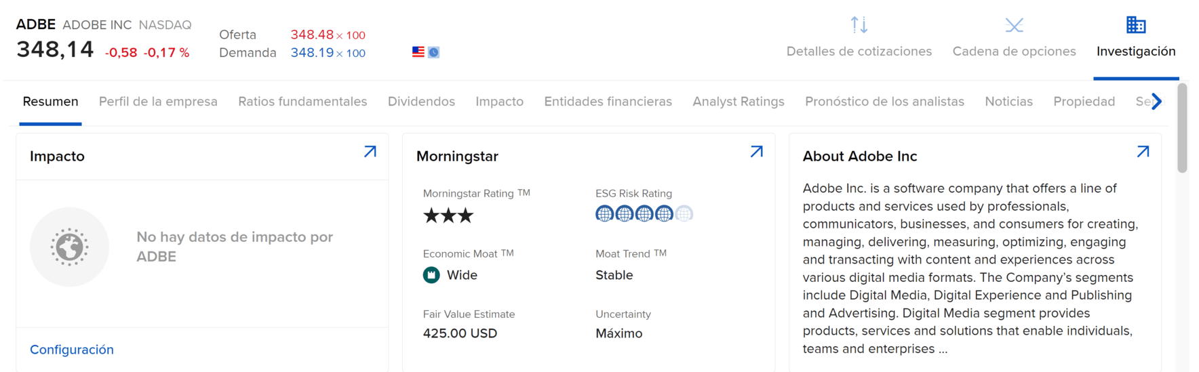This screenshot has height=372, width=1199.
Task: Click the Demanda price 348.19
Action: pos(312,52)
